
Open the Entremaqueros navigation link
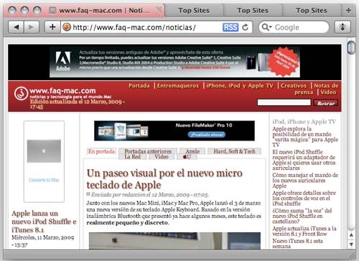(x=178, y=85)
